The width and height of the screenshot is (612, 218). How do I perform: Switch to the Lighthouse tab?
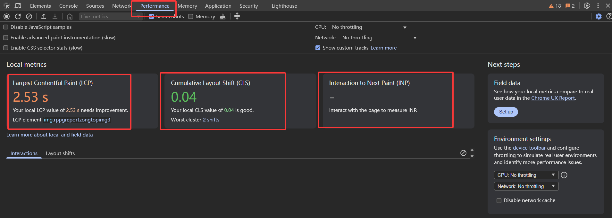coord(284,6)
